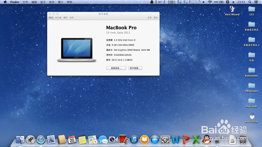The image size is (262, 147).
Task: Select the 宗剑 desktop folder
Action: (252, 57)
